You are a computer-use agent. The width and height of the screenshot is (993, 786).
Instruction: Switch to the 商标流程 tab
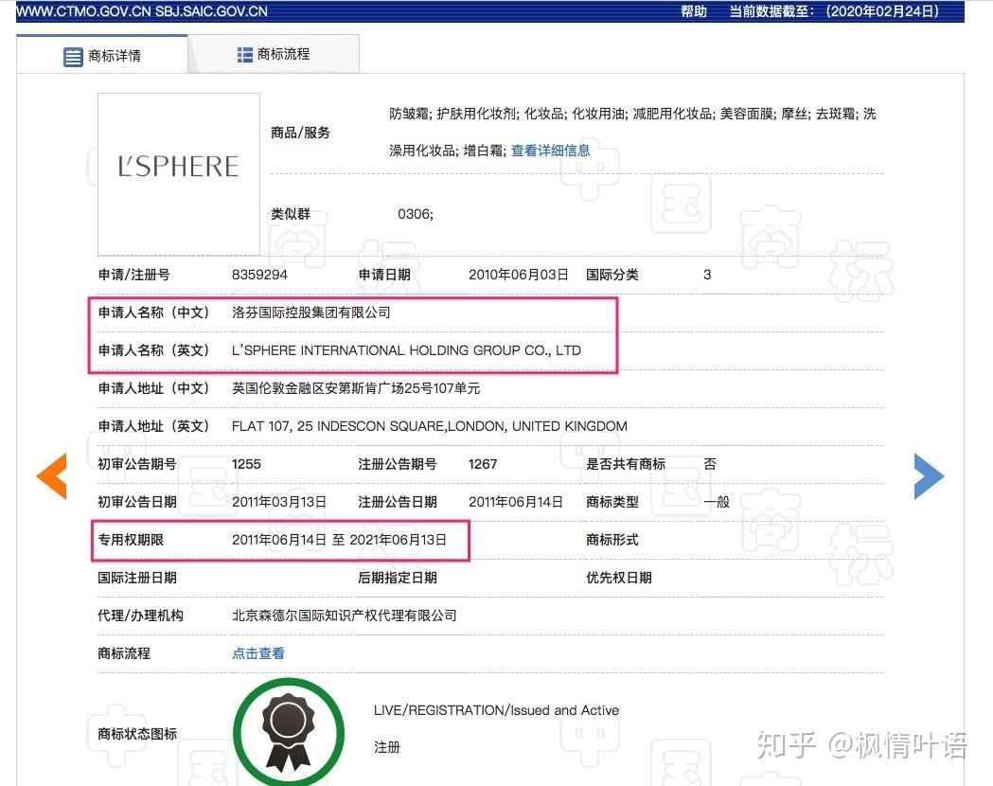(x=283, y=55)
